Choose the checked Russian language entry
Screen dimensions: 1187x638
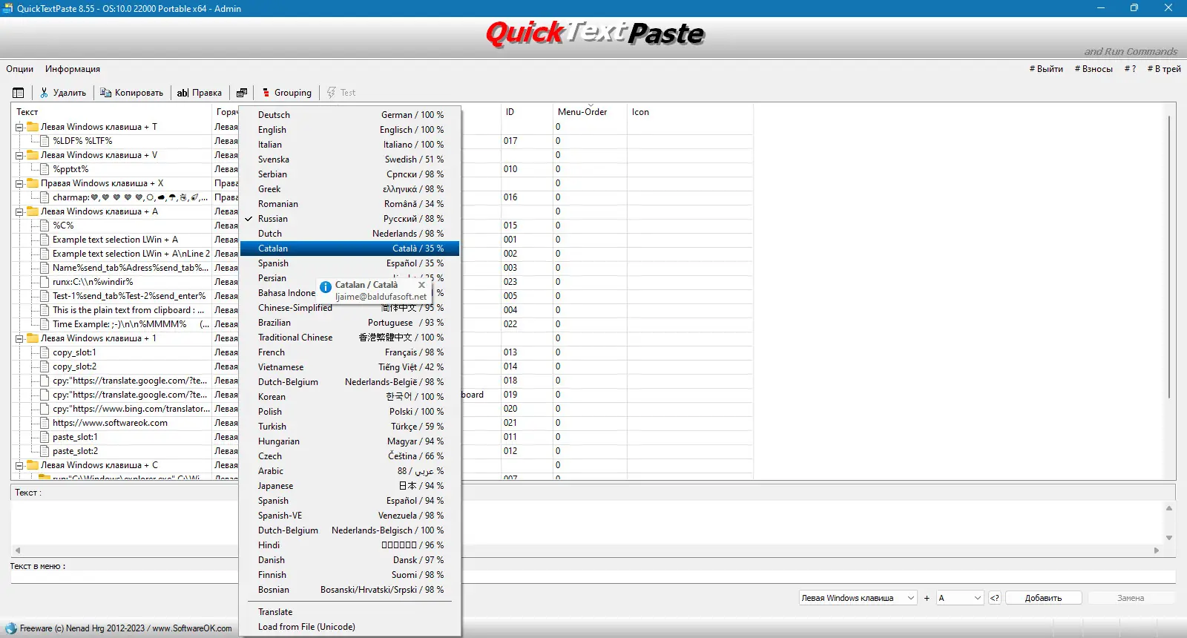pos(349,219)
